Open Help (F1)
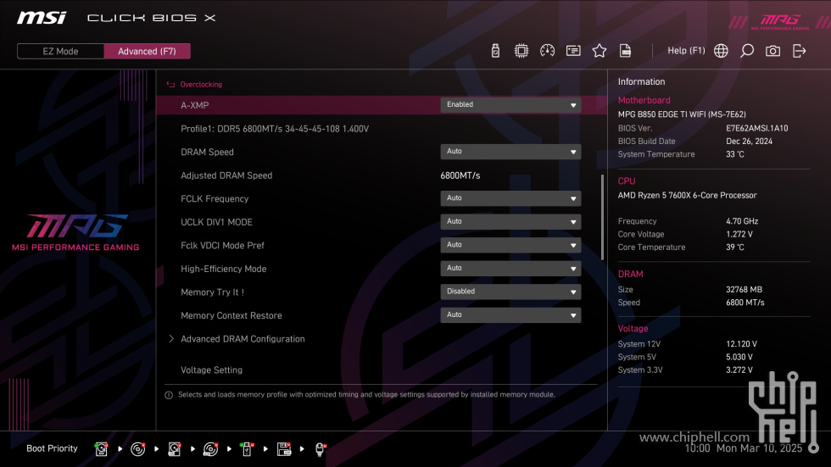Viewport: 831px width, 467px height. 686,51
